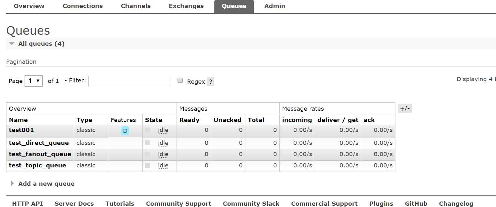Go to the Admin tab
This screenshot has width=496, height=207.
tap(275, 6)
